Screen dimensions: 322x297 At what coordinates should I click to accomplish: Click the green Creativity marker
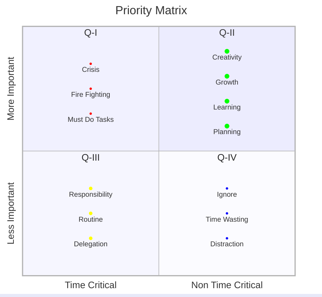pyautogui.click(x=227, y=51)
